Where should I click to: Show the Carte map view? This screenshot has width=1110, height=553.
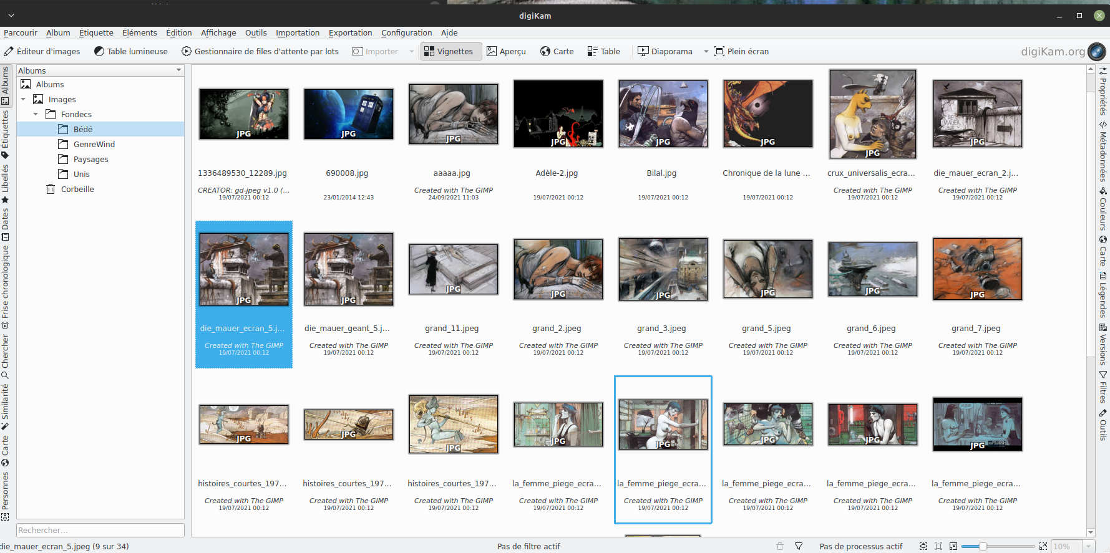click(557, 51)
